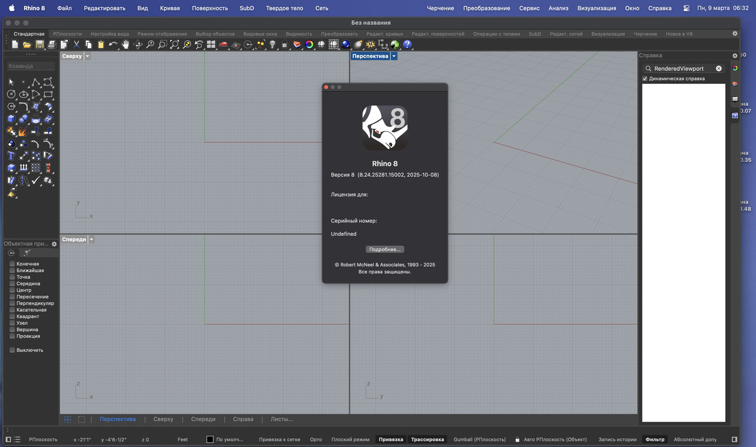Click the Zoom Extents icon
Viewport: 756px width, 447px height.
coord(175,44)
